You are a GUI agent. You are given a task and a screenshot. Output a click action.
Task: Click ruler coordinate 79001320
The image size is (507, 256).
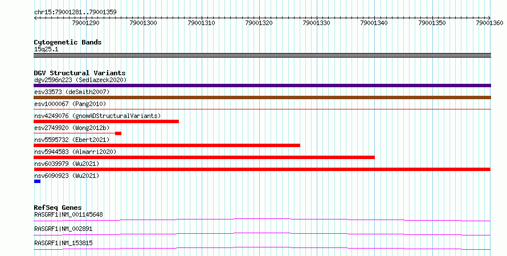click(x=259, y=23)
